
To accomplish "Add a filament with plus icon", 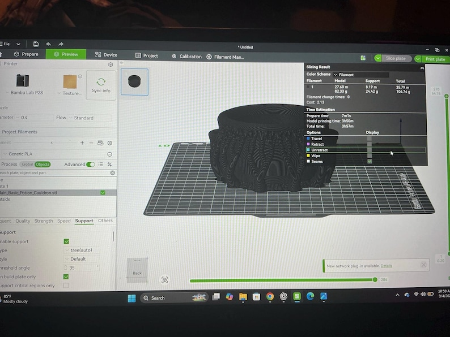I will [x=82, y=142].
